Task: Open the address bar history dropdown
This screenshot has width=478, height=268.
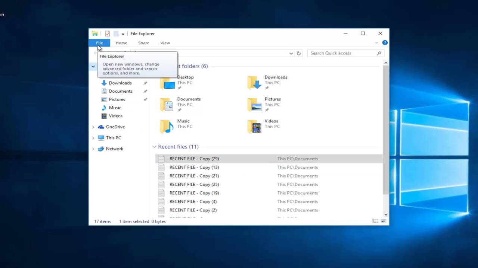Action: coord(291,53)
